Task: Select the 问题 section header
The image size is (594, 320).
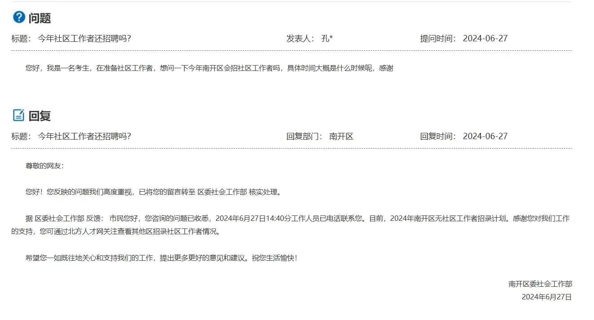Action: pos(40,18)
